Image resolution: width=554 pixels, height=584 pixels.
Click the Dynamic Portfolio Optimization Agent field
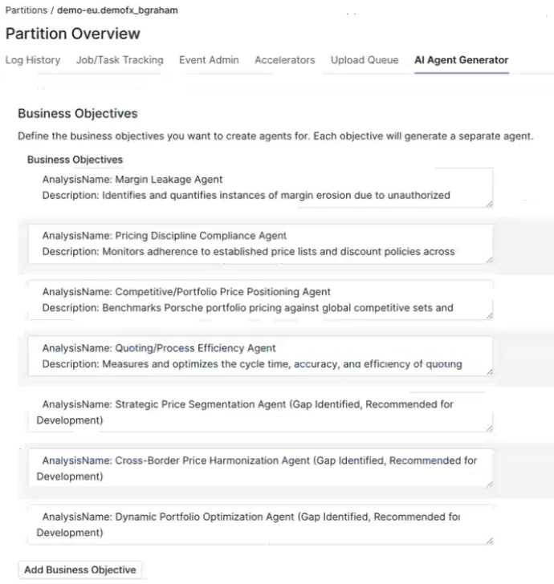[259, 525]
